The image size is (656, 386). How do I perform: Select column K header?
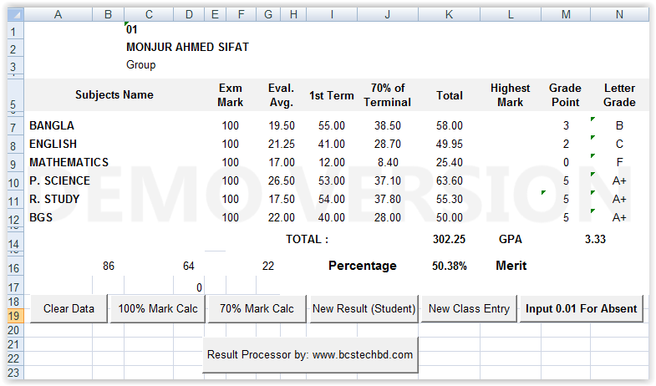449,15
